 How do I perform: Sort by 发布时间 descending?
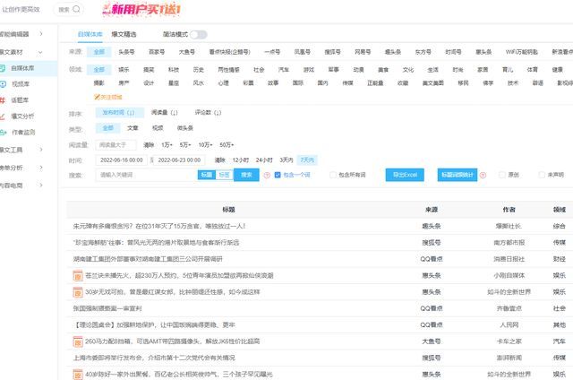pyautogui.click(x=119, y=113)
